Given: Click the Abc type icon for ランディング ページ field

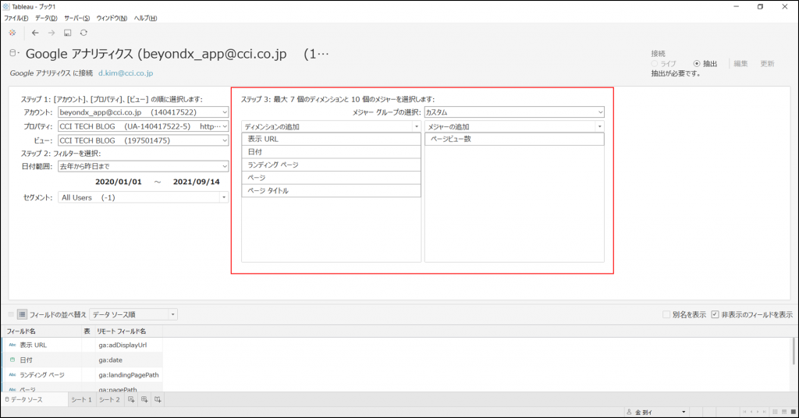Looking at the screenshot, I should tap(12, 375).
